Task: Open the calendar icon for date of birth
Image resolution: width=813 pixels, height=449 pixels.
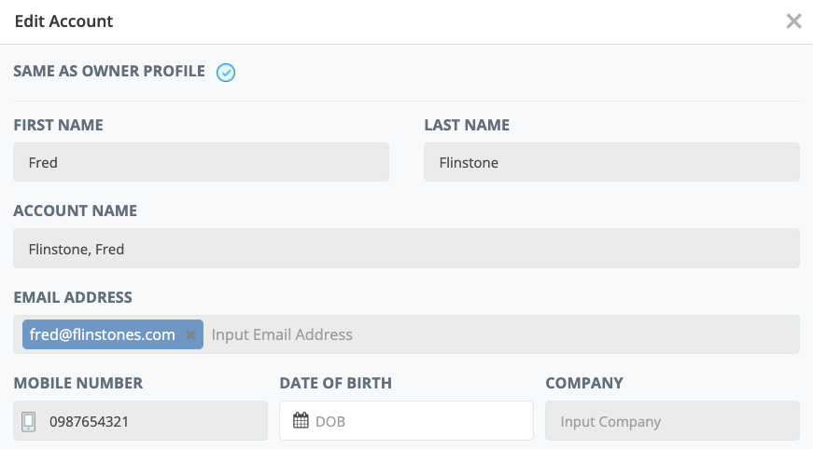Action: coord(301,421)
